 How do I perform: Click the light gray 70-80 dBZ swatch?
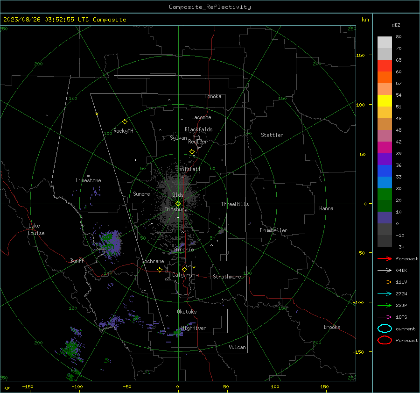coord(385,43)
